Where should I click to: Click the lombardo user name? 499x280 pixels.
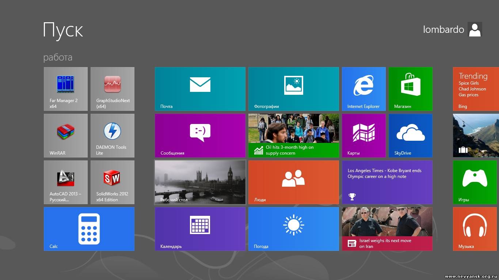(443, 30)
